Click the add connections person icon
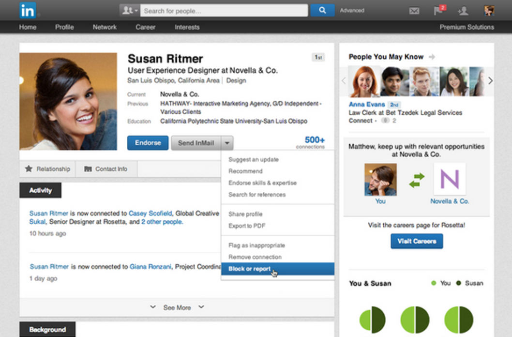The height and width of the screenshot is (337, 512). click(463, 11)
